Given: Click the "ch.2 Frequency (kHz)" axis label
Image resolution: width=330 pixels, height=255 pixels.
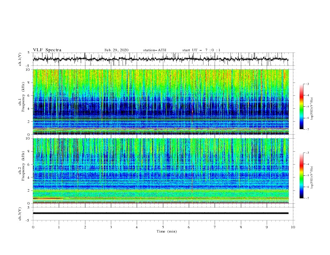Looking at the screenshot, I should pyautogui.click(x=22, y=165).
